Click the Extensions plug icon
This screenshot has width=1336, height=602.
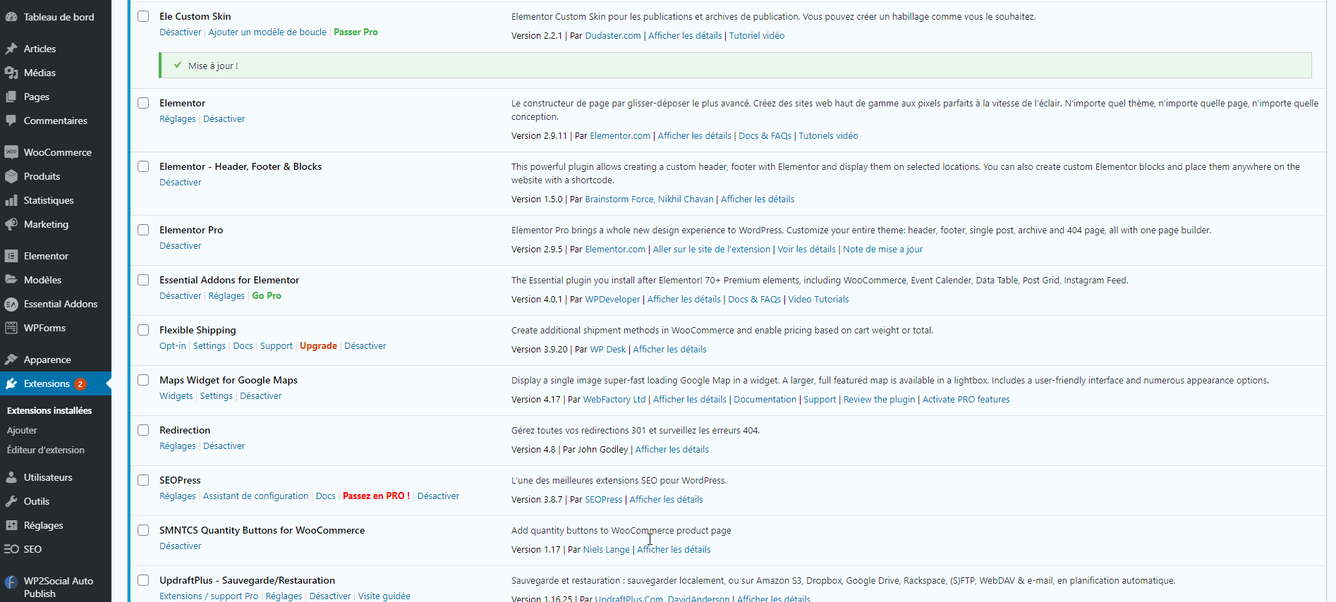pos(11,383)
